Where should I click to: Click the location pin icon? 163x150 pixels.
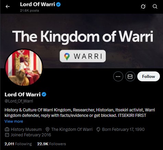click(x=47, y=129)
